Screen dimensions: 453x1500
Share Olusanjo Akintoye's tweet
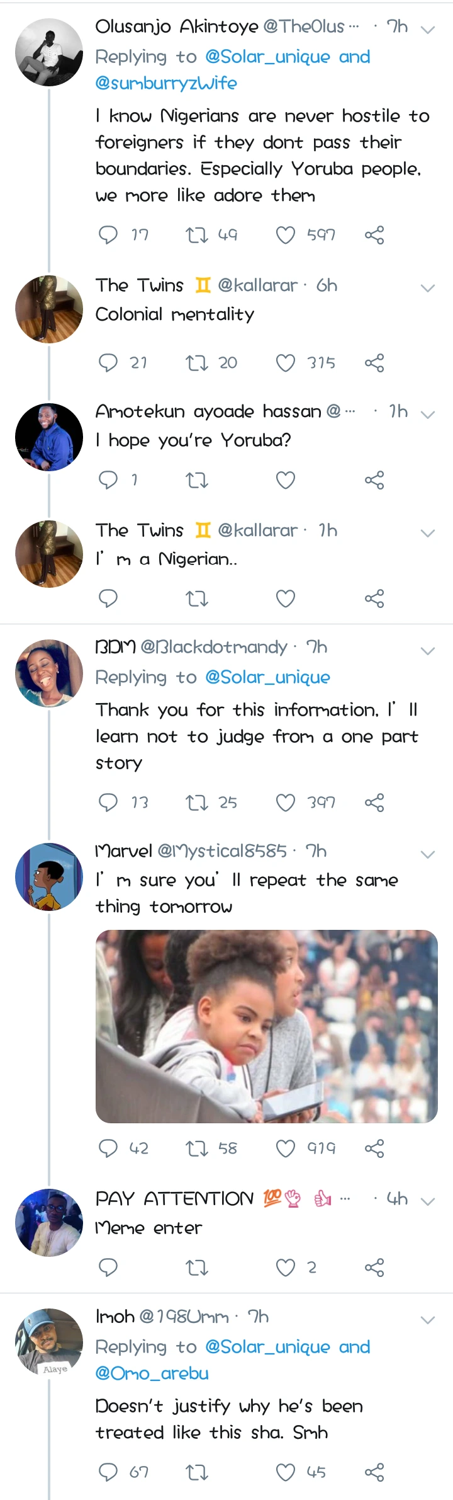(374, 235)
